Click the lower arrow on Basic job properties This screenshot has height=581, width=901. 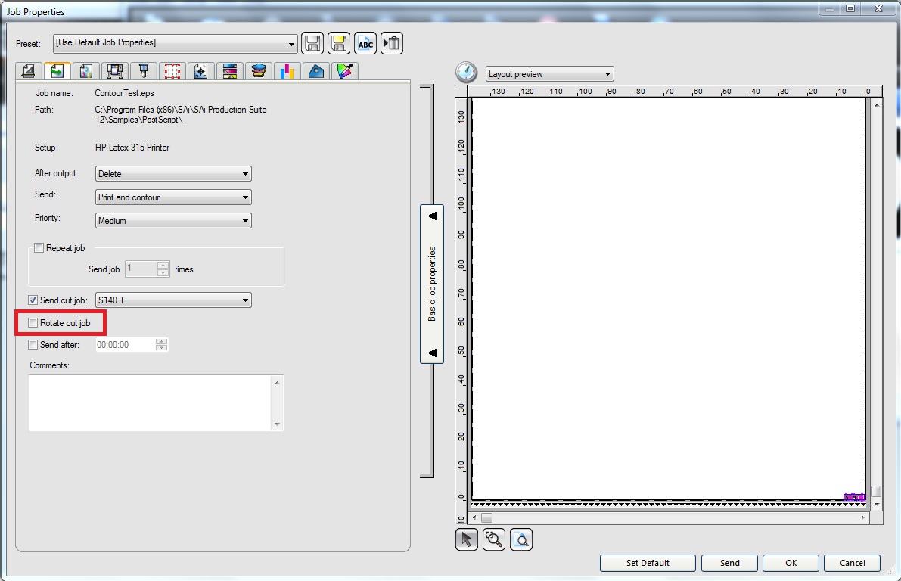pos(432,353)
